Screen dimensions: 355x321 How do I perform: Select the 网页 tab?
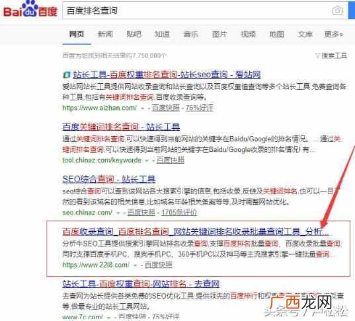point(77,34)
